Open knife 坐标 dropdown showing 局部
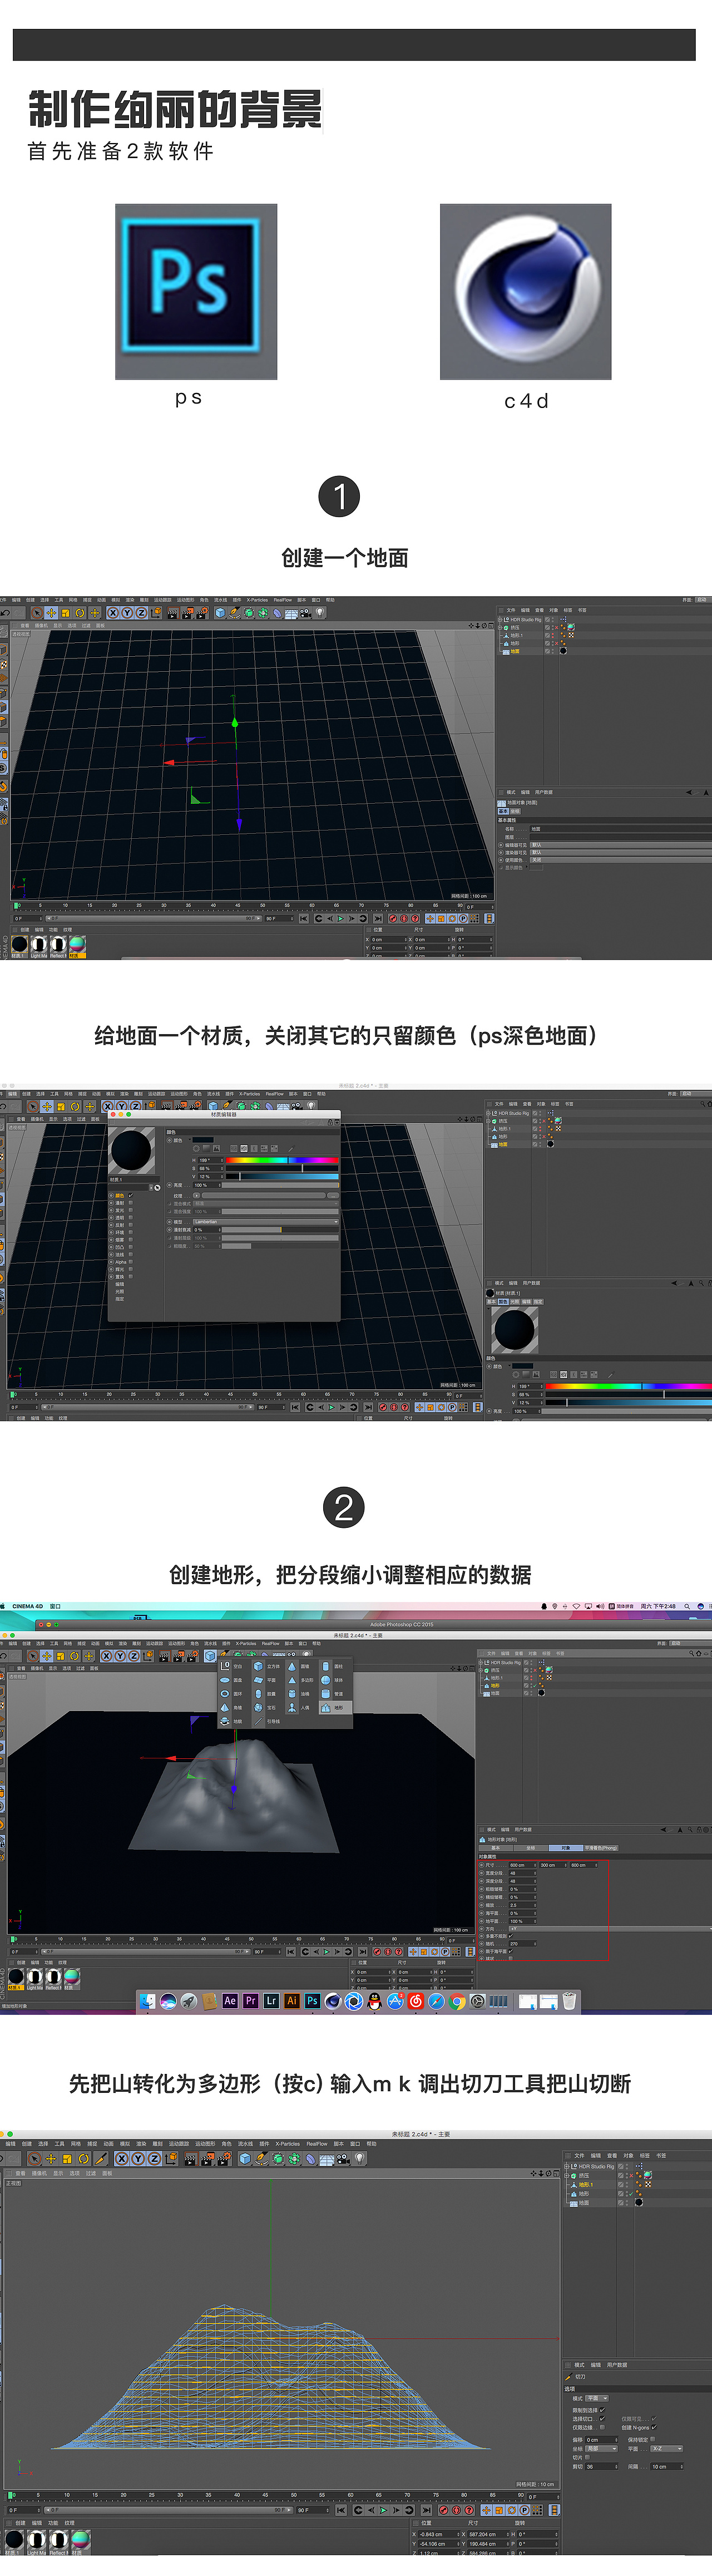 pos(602,2449)
